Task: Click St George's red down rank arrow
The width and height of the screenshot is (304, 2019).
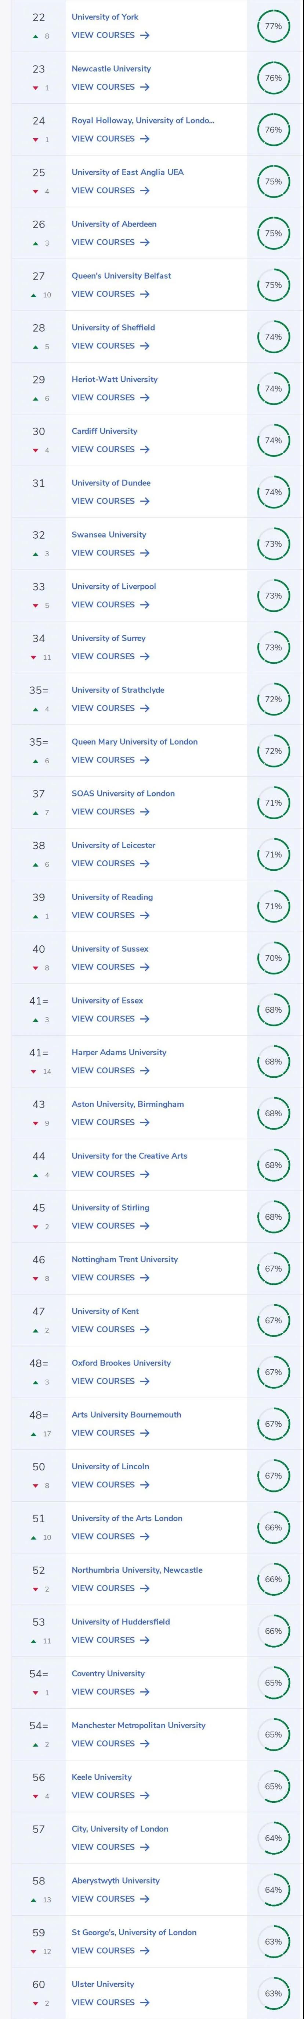Action: [x=34, y=1952]
